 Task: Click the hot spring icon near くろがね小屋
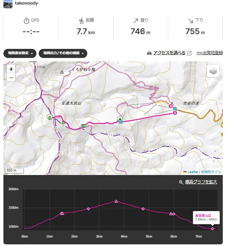[62, 72]
